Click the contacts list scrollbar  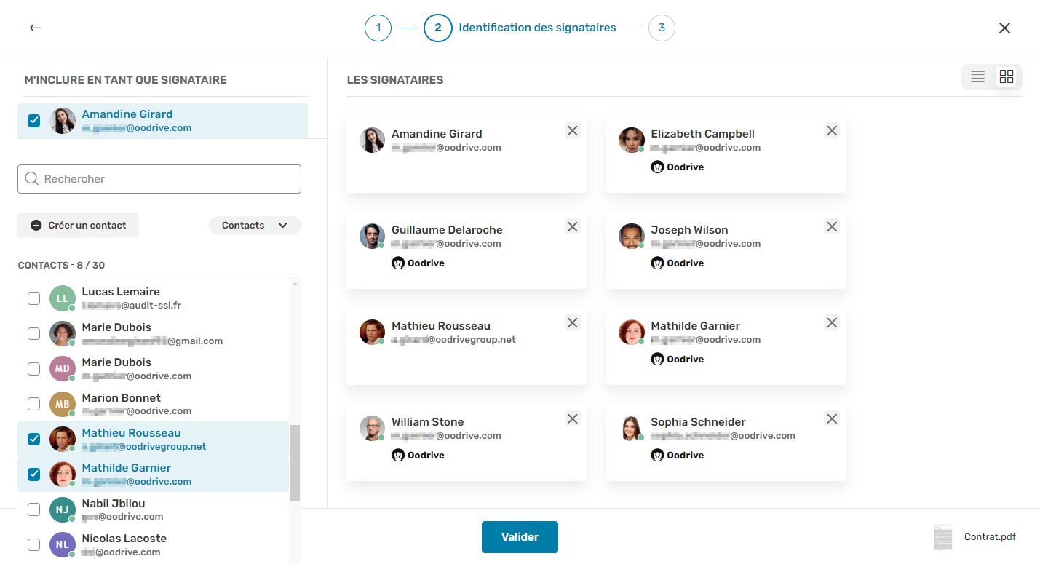pos(295,463)
